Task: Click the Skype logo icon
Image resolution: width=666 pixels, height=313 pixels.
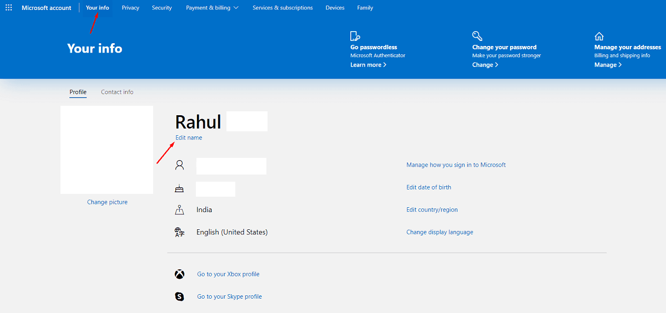Action: [180, 296]
